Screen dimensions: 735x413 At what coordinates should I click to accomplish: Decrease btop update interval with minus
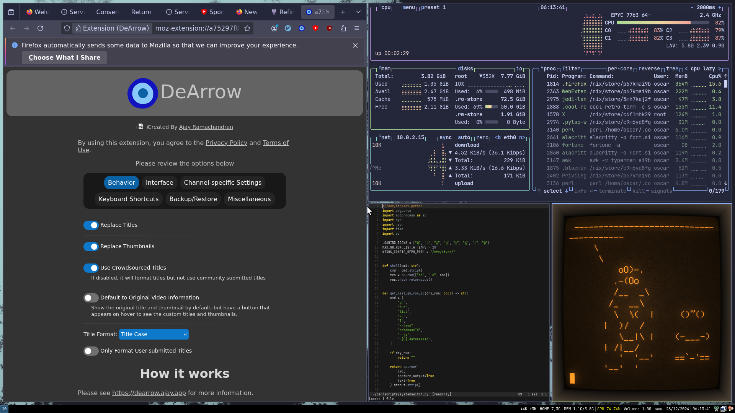[x=692, y=7]
